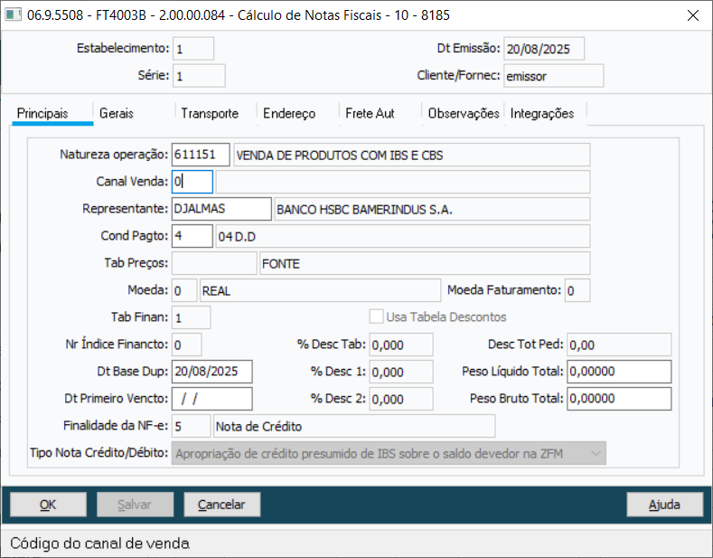The image size is (713, 558).
Task: Click the FONTE price table description
Action: click(425, 263)
